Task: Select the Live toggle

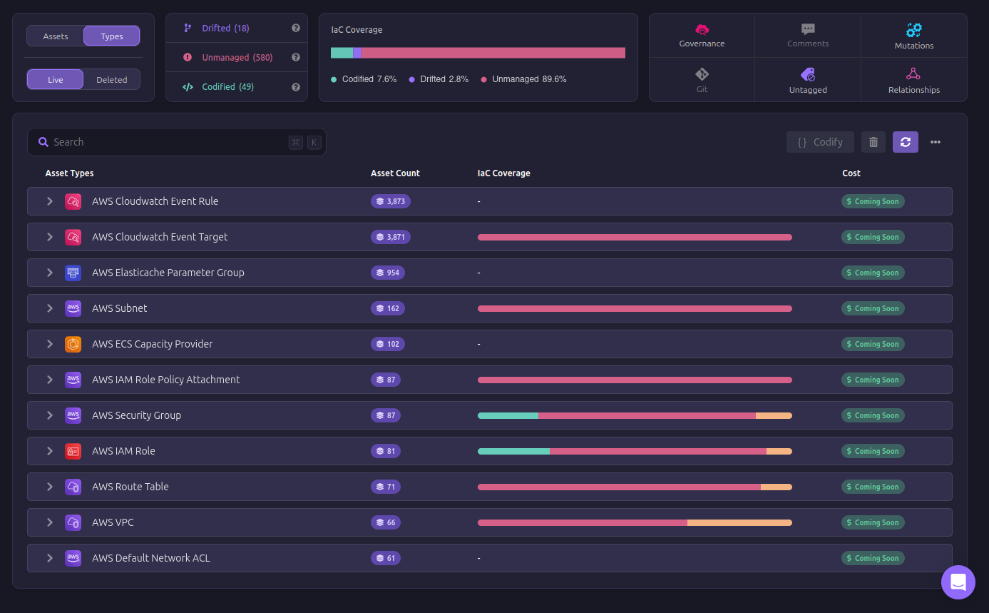Action: click(56, 80)
